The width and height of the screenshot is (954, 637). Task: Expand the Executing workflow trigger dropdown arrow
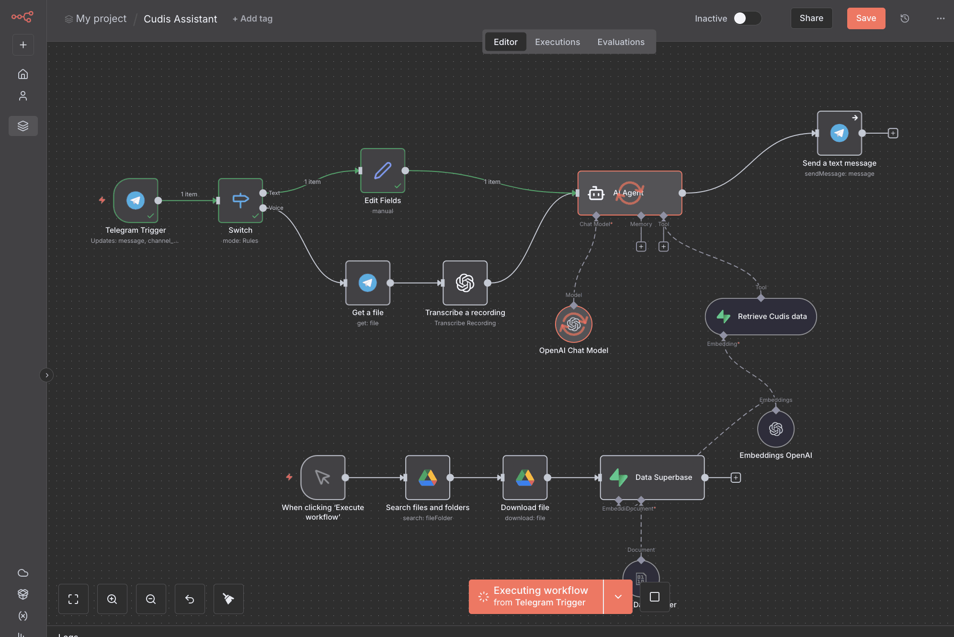click(x=618, y=597)
